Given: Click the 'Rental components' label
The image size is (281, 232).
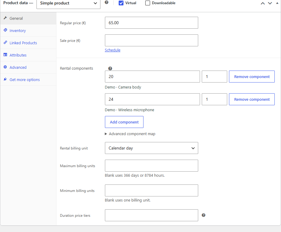Looking at the screenshot, I should click(77, 68).
